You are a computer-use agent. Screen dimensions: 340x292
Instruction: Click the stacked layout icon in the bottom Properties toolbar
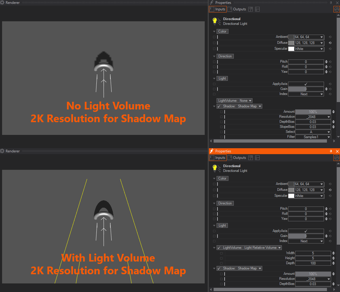[257, 158]
